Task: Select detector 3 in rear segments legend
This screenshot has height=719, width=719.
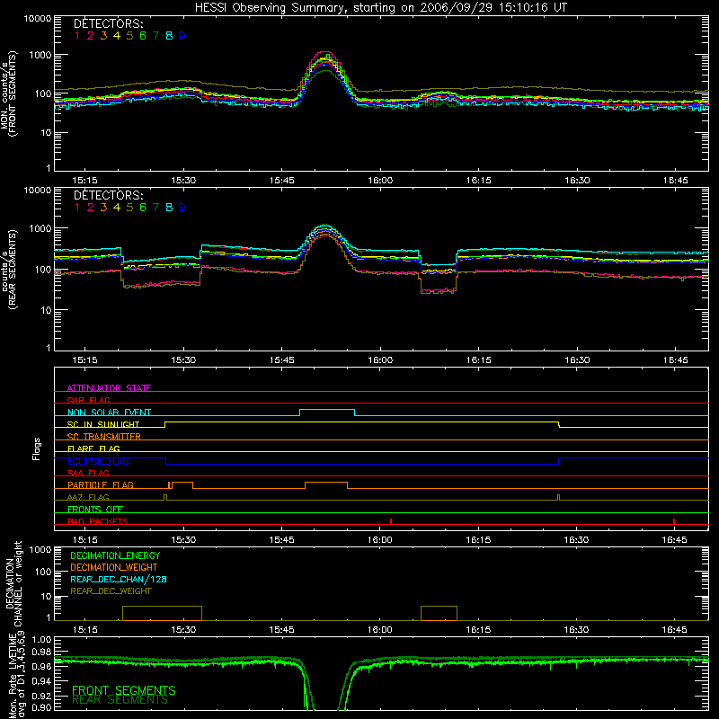Action: pos(103,208)
